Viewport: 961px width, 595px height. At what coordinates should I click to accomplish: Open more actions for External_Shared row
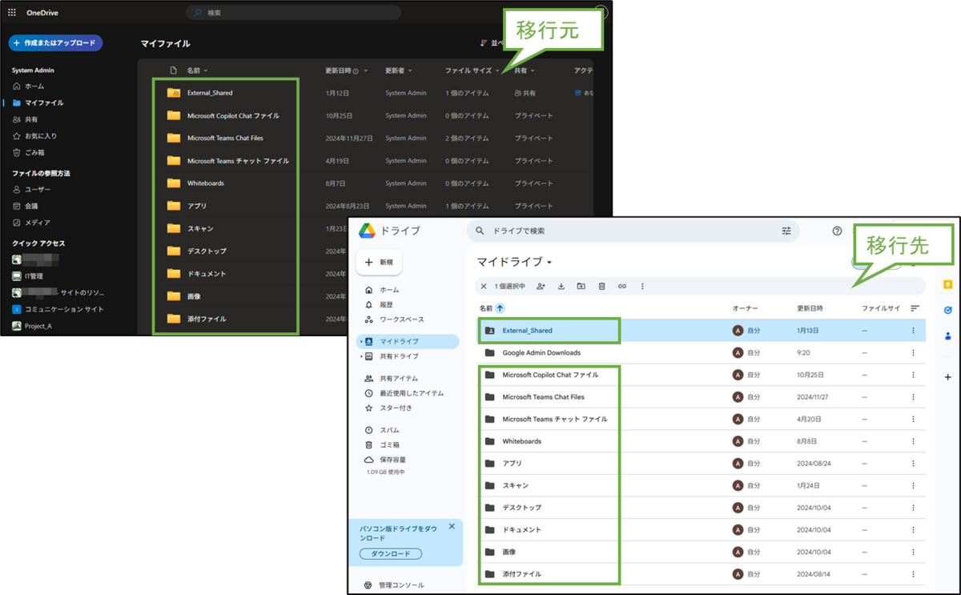point(913,330)
